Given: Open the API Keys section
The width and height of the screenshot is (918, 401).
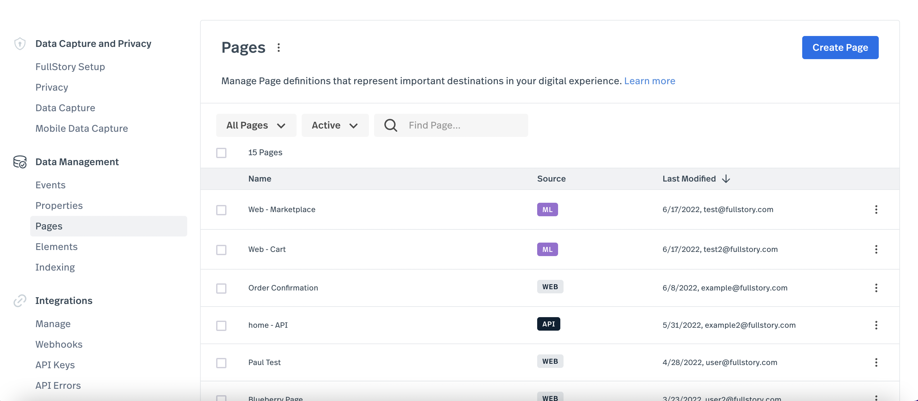Looking at the screenshot, I should (55, 365).
